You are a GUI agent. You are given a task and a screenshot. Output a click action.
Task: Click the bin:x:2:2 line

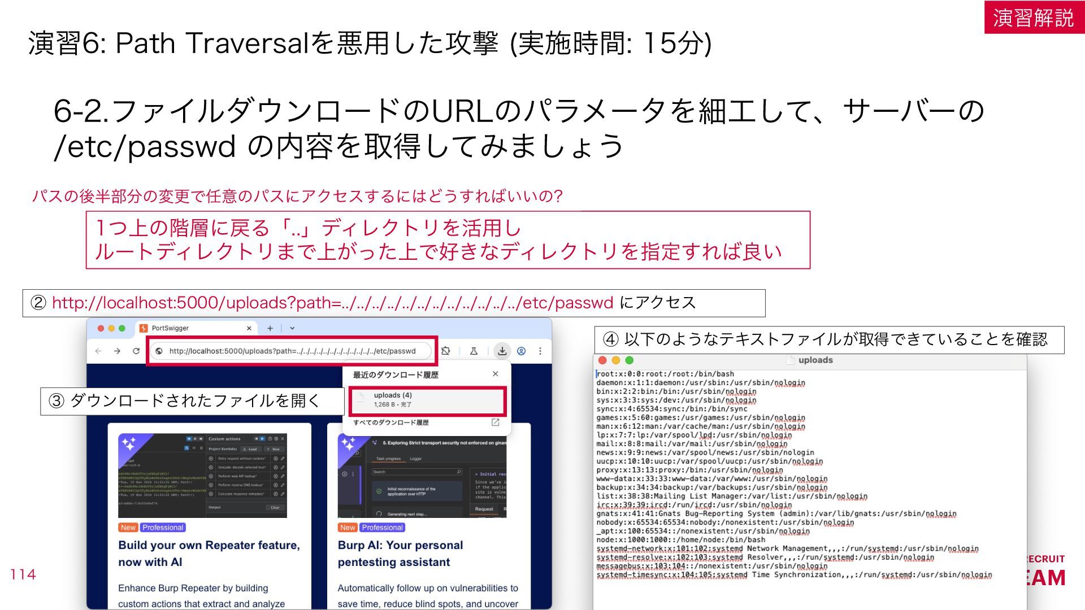[x=676, y=391]
